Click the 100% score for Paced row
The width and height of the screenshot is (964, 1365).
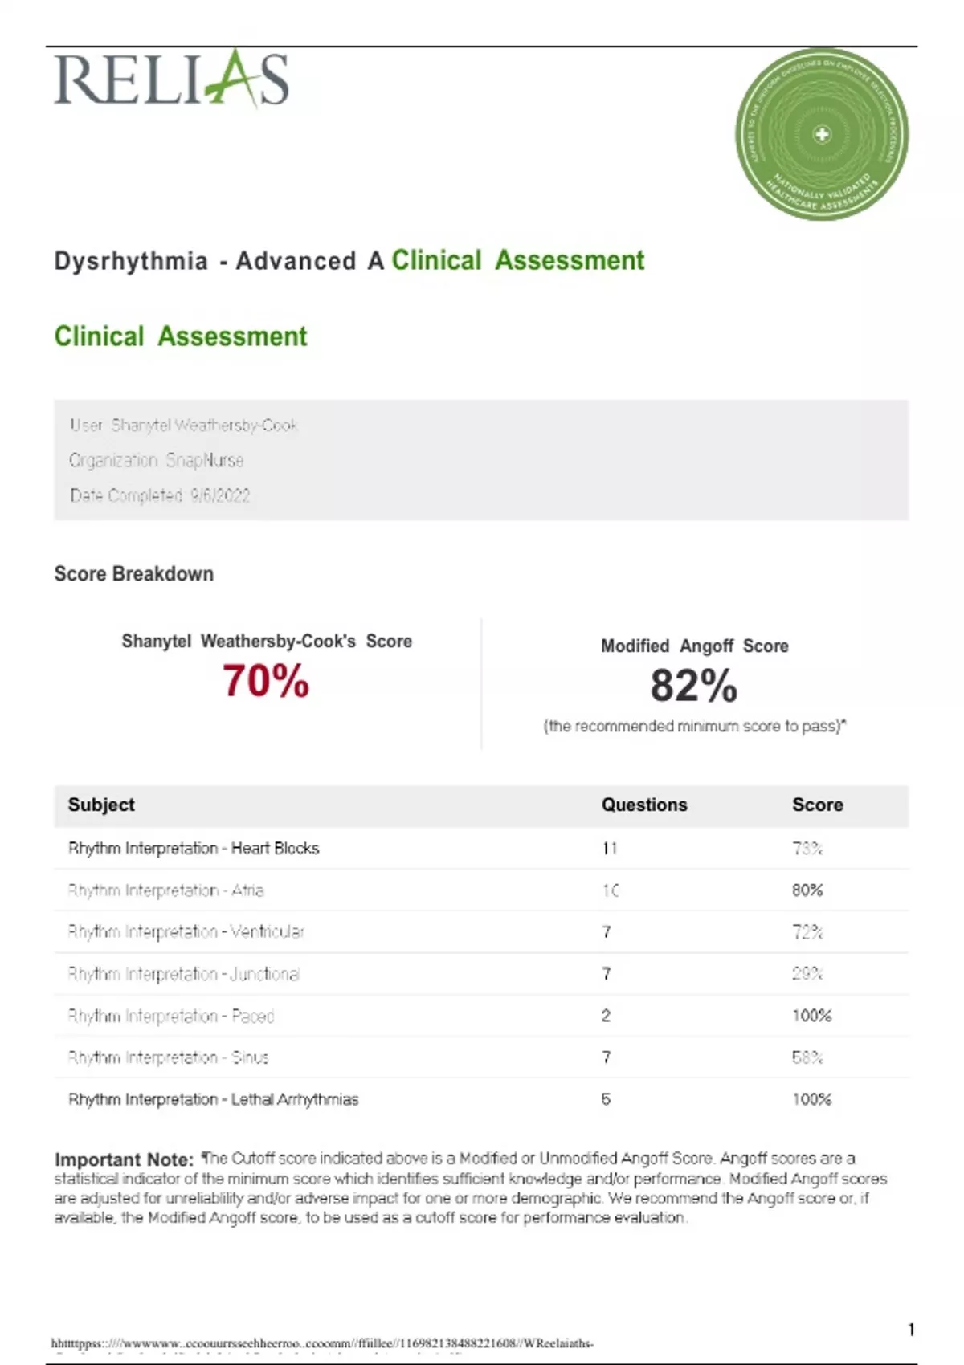click(811, 1016)
